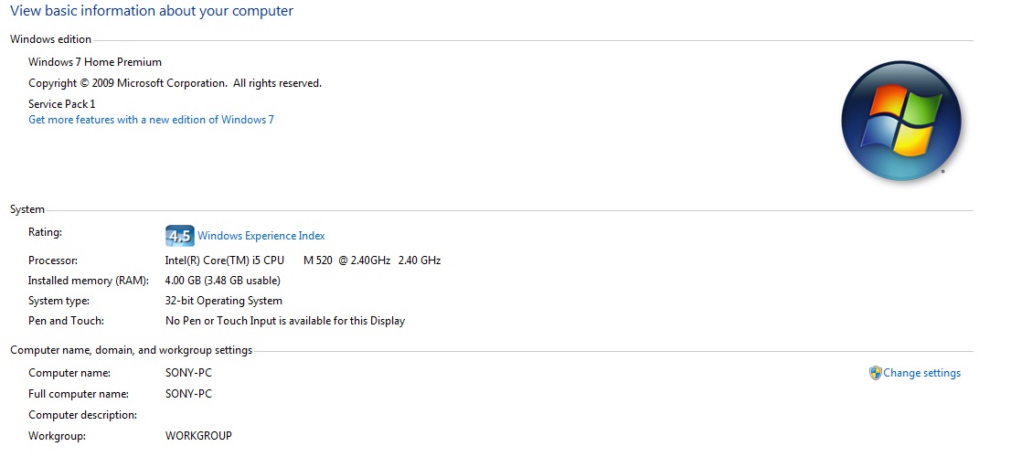The image size is (1011, 457).
Task: Click the System section header
Action: (27, 209)
